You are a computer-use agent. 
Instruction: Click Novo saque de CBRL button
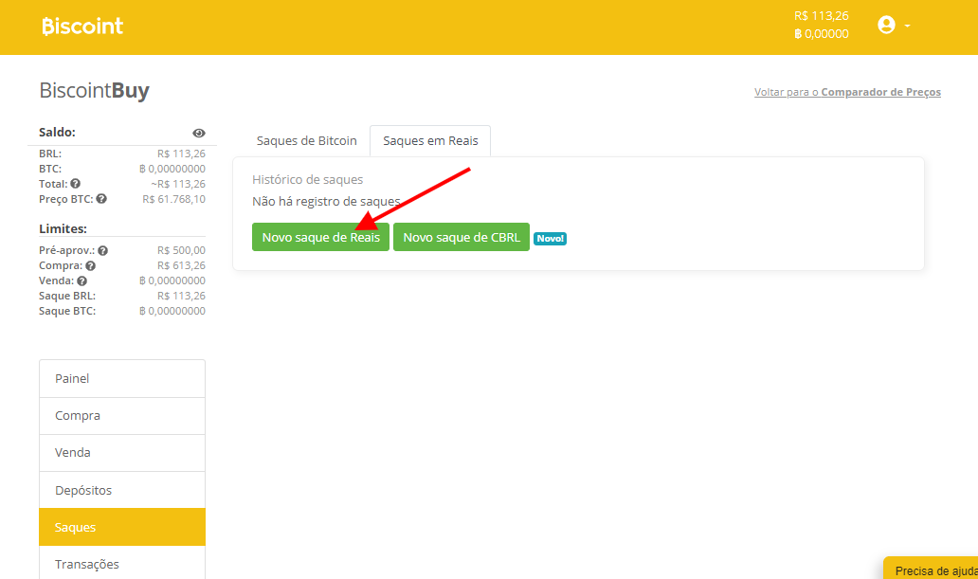(462, 237)
